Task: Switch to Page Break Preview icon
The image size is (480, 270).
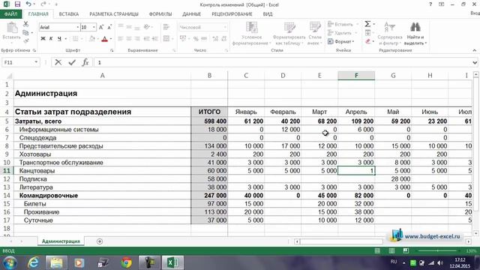Action: [x=406, y=250]
